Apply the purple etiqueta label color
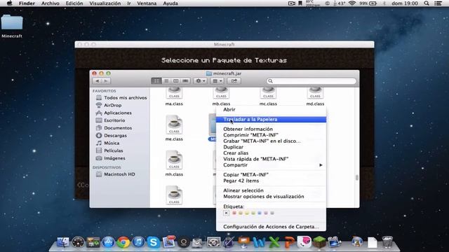 (x=266, y=213)
